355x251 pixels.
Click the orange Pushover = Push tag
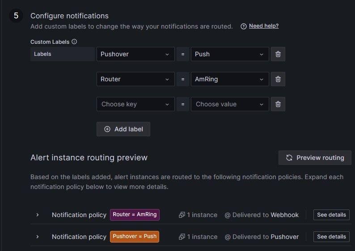[x=135, y=237]
